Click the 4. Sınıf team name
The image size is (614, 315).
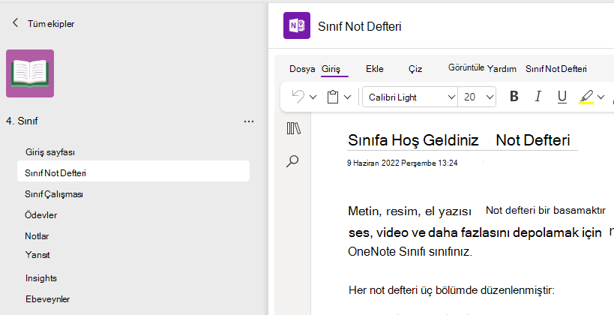[22, 121]
